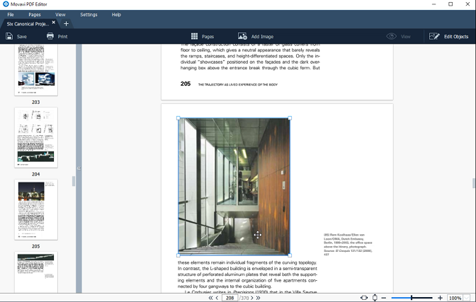
Task: Open the View menu
Action: pos(60,15)
